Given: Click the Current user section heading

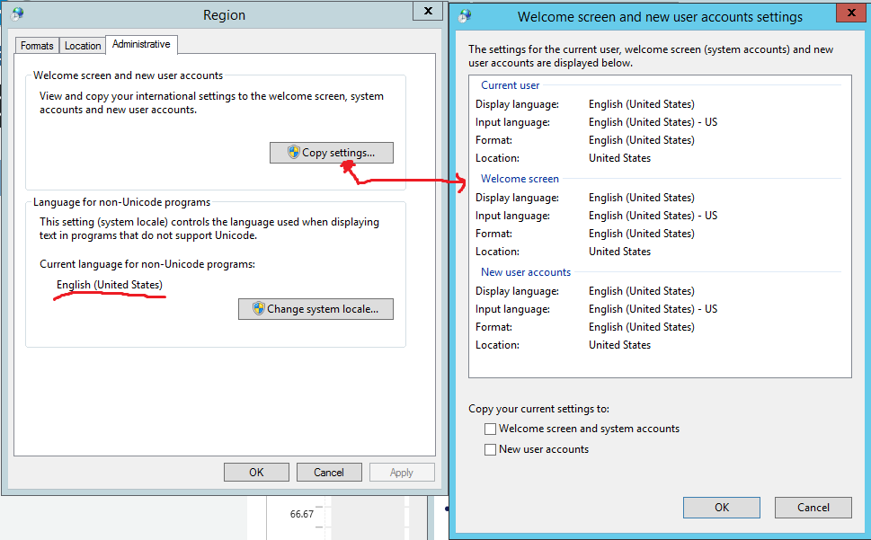Looking at the screenshot, I should tap(510, 85).
